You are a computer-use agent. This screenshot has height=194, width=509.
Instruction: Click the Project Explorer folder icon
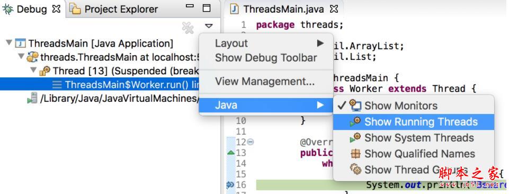[75, 9]
